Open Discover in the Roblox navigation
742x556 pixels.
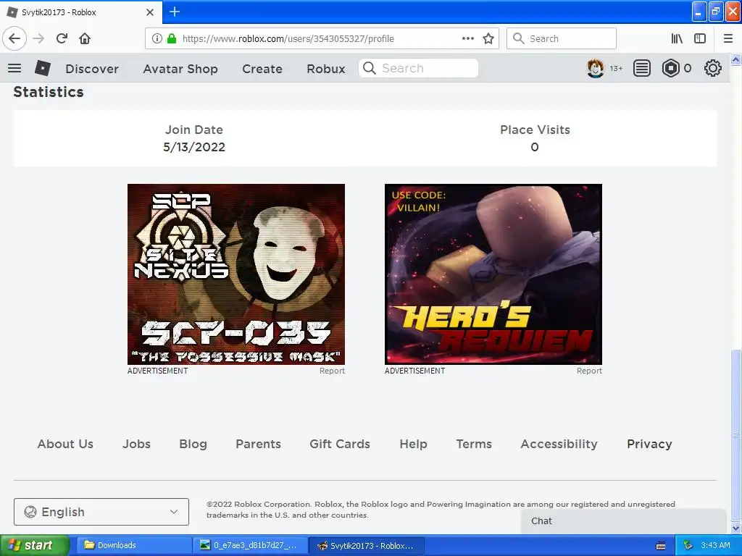coord(92,69)
